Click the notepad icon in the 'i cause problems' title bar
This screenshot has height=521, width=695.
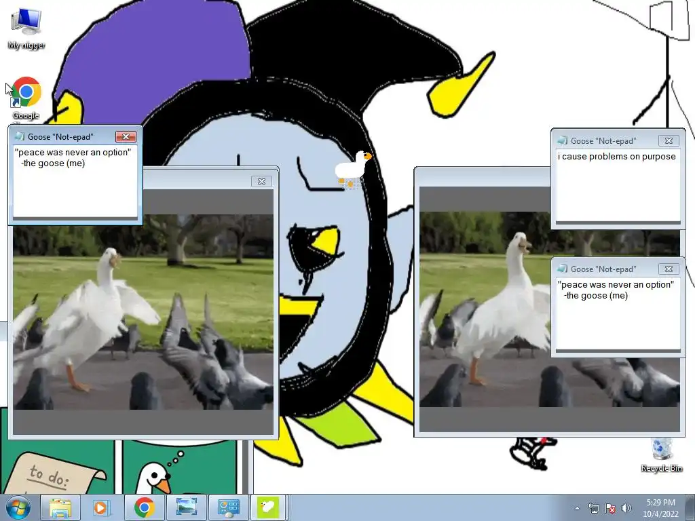click(x=562, y=140)
